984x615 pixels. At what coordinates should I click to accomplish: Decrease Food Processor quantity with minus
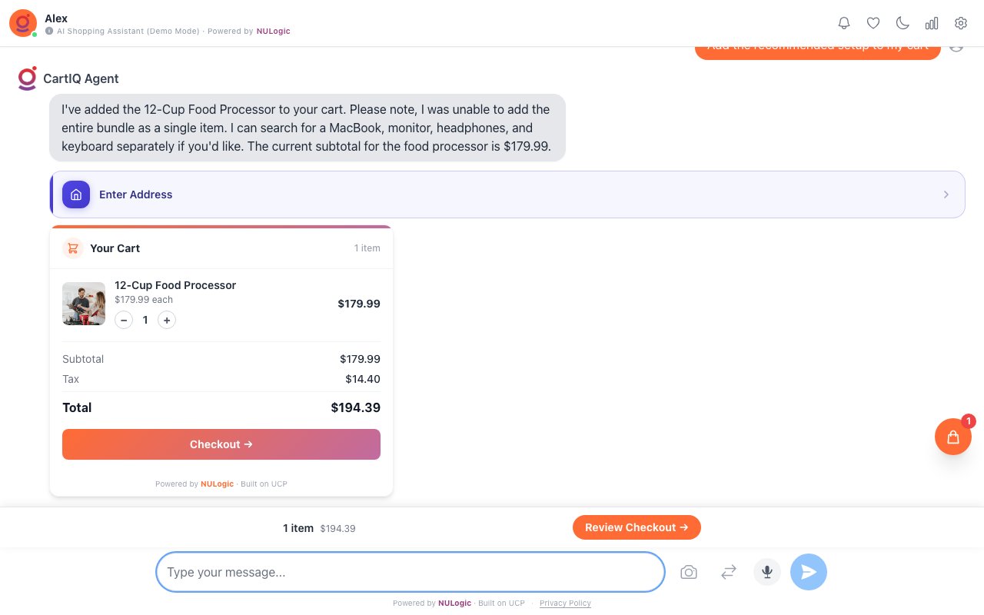124,320
